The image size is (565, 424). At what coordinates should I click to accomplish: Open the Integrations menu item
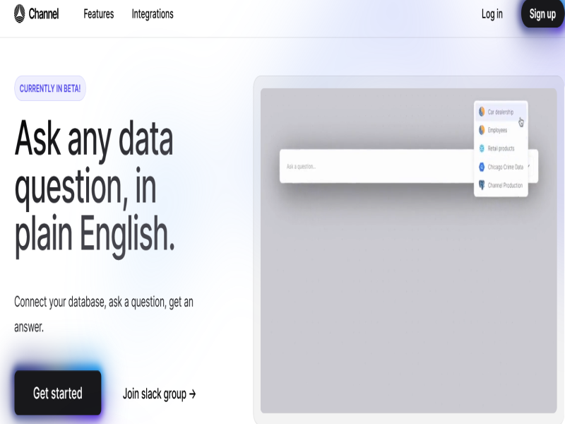tap(153, 14)
